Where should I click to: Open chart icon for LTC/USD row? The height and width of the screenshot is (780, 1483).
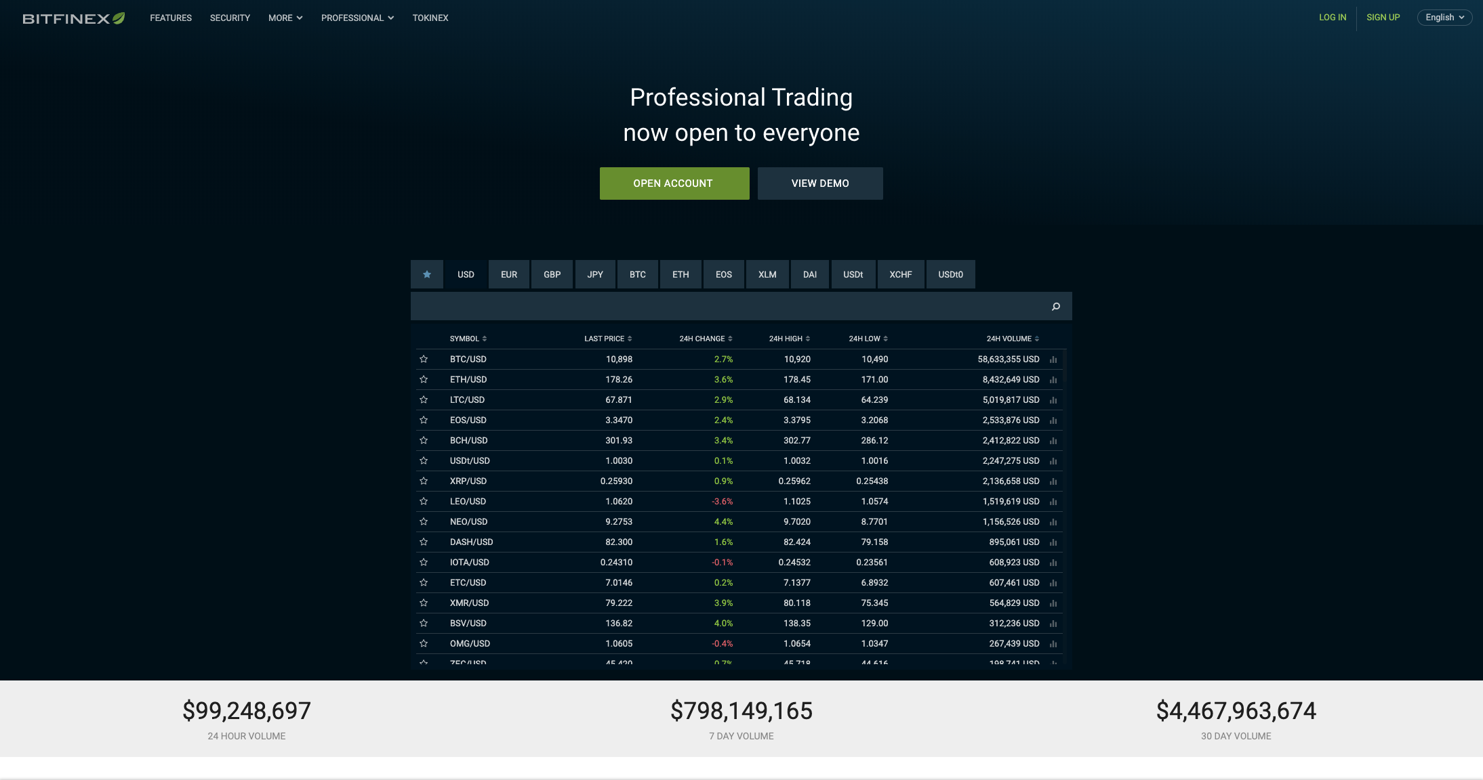coord(1053,400)
